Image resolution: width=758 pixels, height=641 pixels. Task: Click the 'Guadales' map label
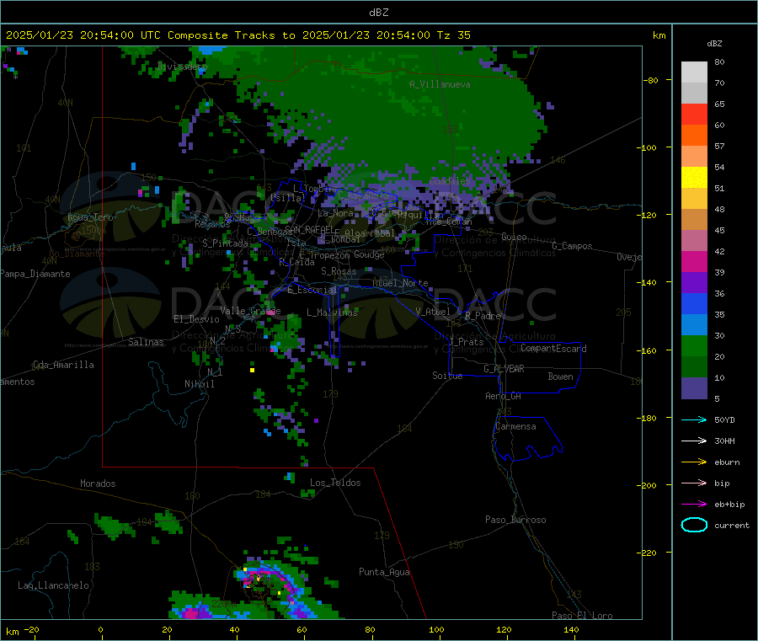coord(450,181)
